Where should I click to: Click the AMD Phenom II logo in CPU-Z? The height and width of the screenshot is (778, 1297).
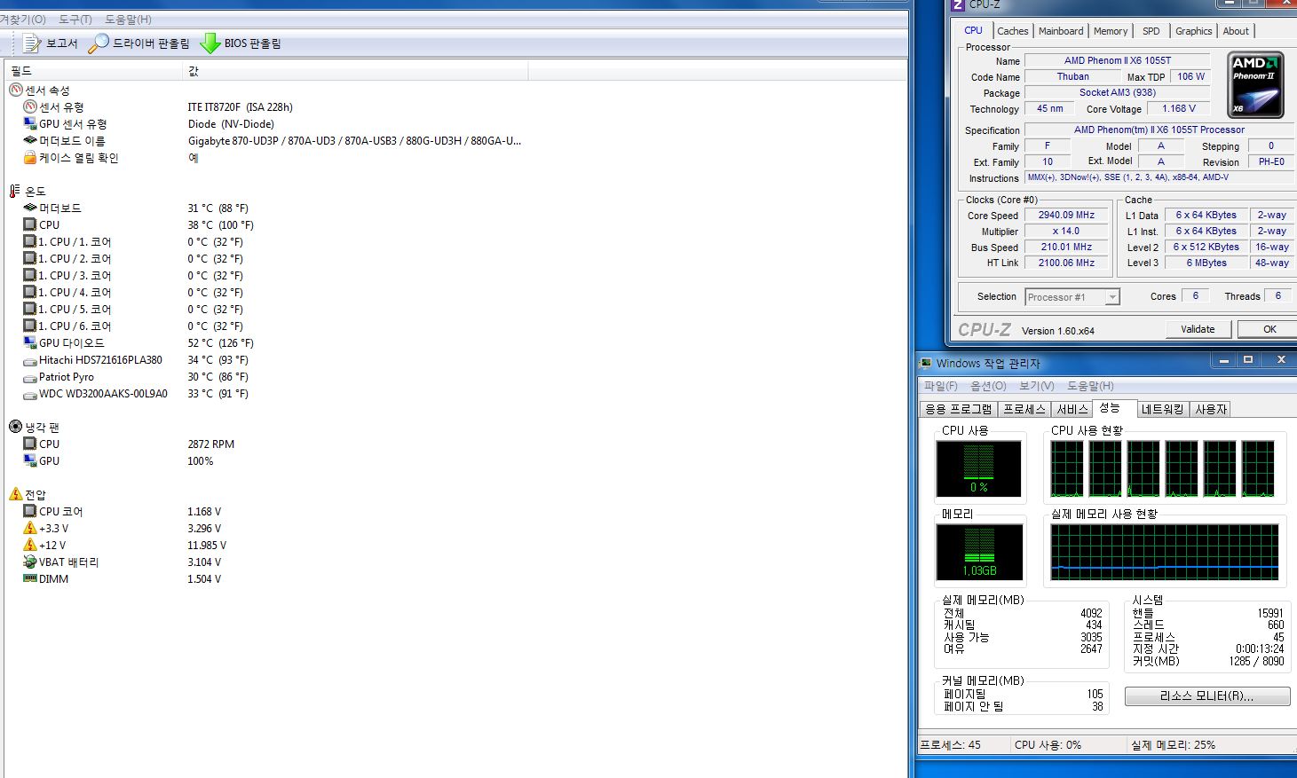click(1255, 85)
